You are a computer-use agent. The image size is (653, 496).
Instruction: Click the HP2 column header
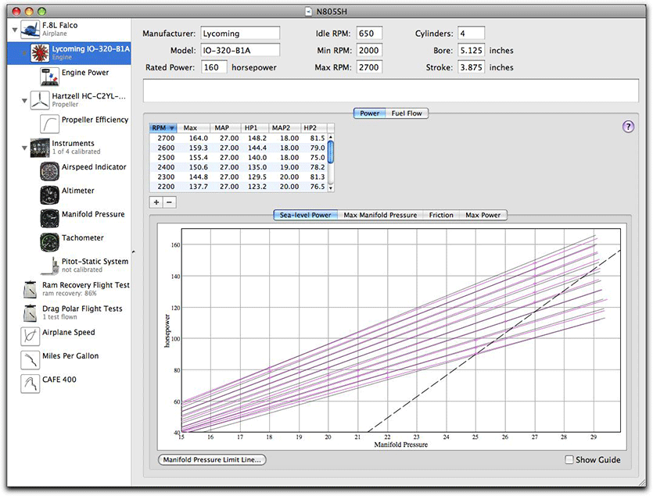coord(314,128)
